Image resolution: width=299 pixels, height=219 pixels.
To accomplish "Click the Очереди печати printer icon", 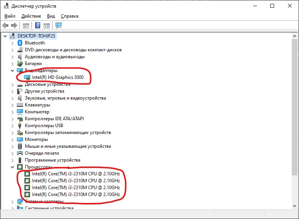I will pyautogui.click(x=20, y=153).
